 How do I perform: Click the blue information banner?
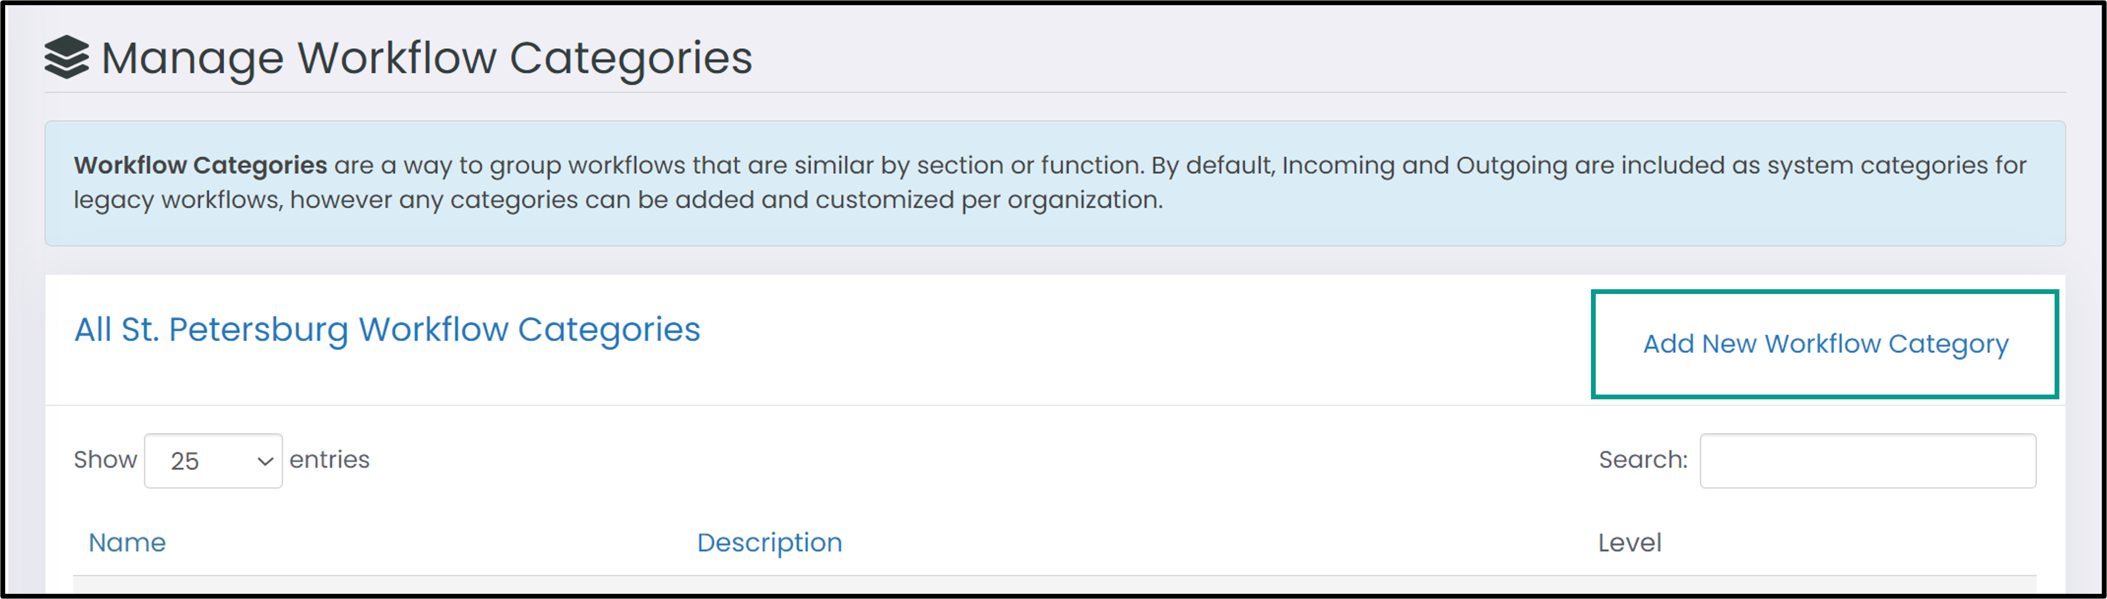tap(1054, 183)
